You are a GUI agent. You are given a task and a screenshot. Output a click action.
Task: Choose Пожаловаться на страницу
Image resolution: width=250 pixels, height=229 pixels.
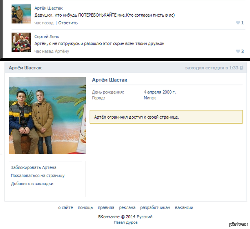[37, 176]
